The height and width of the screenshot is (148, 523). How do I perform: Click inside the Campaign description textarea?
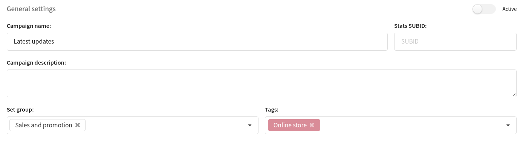pos(261,83)
